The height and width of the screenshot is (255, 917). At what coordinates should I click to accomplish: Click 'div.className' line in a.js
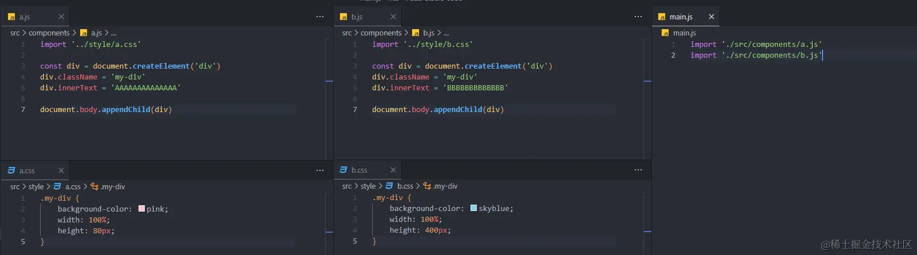click(x=93, y=77)
